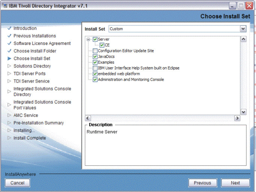Click the Pre-Installation Summary step text
The image size is (256, 192).
click(x=39, y=123)
